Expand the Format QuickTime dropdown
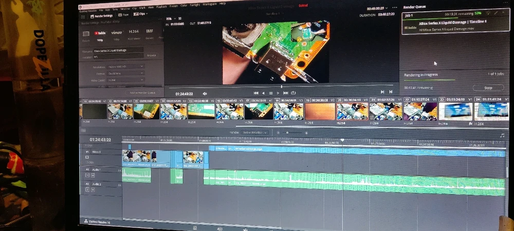Screen dimensions: 514x231 126,73
